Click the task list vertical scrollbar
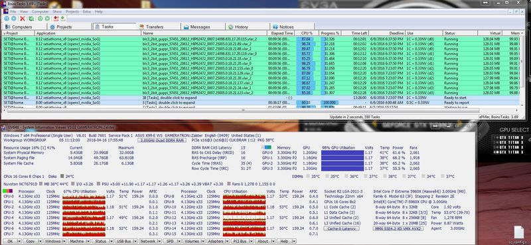 click(522, 61)
